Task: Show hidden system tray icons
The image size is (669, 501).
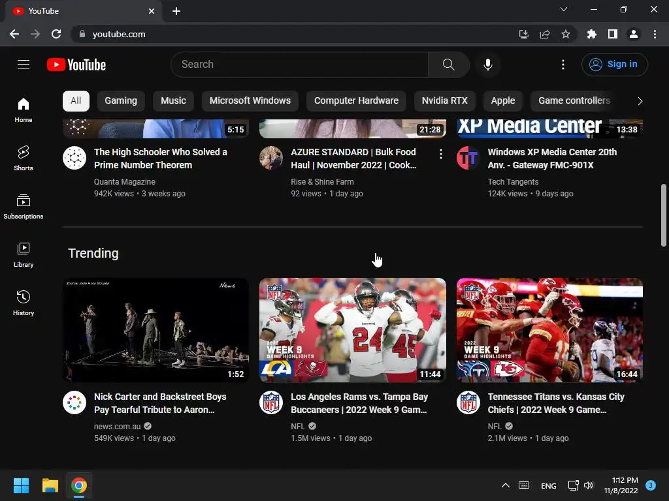Action: (x=506, y=485)
